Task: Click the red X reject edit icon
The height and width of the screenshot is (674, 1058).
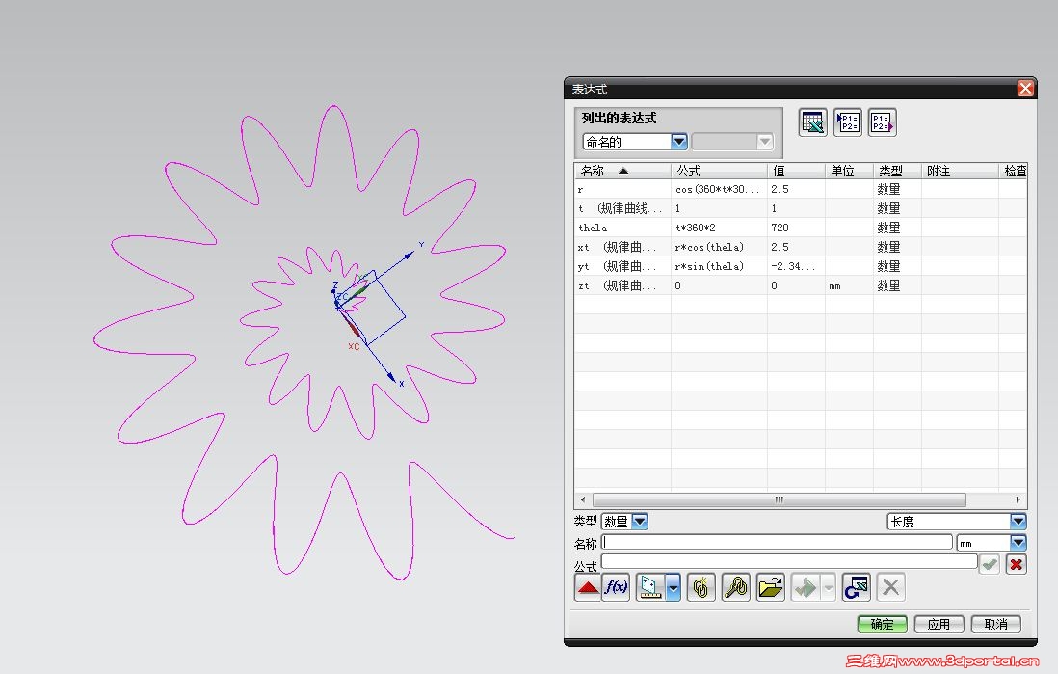Action: click(x=1017, y=564)
